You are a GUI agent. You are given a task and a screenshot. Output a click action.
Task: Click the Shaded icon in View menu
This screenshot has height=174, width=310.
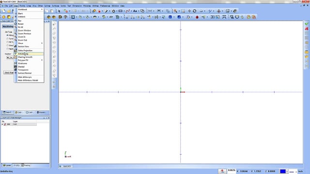coord(15,67)
